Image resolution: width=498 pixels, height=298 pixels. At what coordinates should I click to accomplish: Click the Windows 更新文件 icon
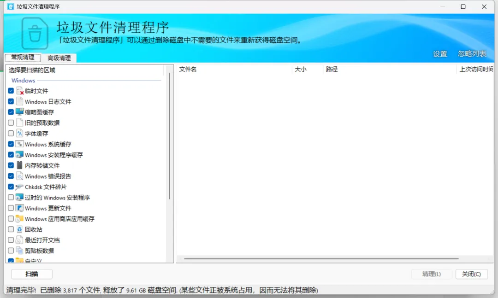(x=20, y=208)
